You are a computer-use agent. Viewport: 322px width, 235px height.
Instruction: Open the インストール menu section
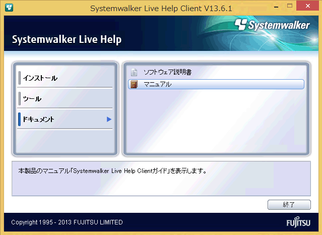[65, 78]
